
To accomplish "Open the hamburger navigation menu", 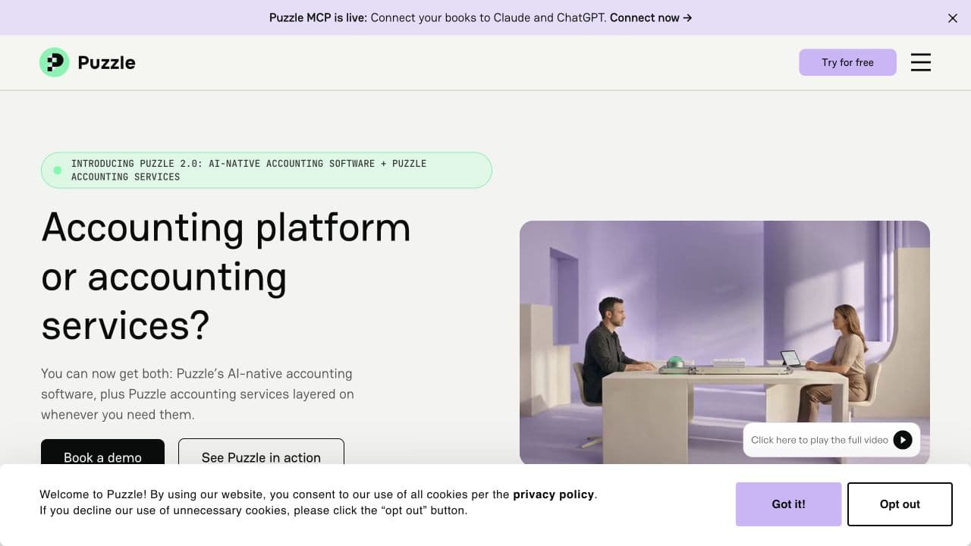I will click(921, 62).
